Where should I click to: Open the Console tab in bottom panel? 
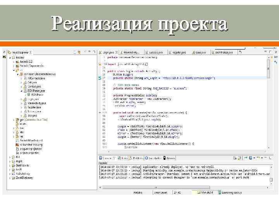click(107, 158)
